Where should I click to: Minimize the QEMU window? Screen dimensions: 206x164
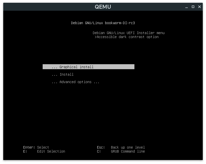coord(187,7)
